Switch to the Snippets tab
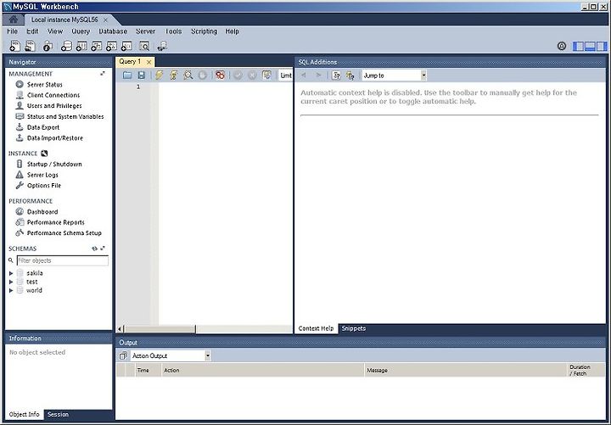 [x=353, y=328]
